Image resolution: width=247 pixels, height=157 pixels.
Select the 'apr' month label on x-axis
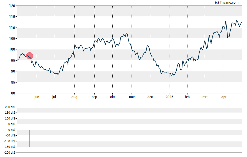[224, 97]
